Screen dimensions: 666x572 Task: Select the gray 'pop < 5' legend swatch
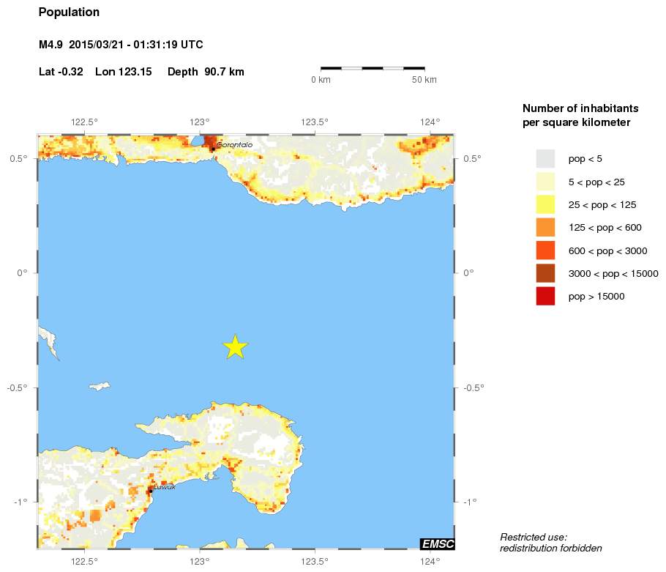point(545,159)
